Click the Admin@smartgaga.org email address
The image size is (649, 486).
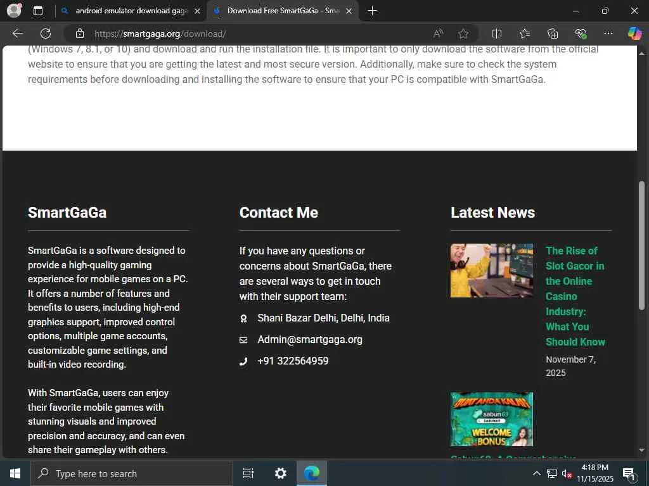(x=309, y=339)
